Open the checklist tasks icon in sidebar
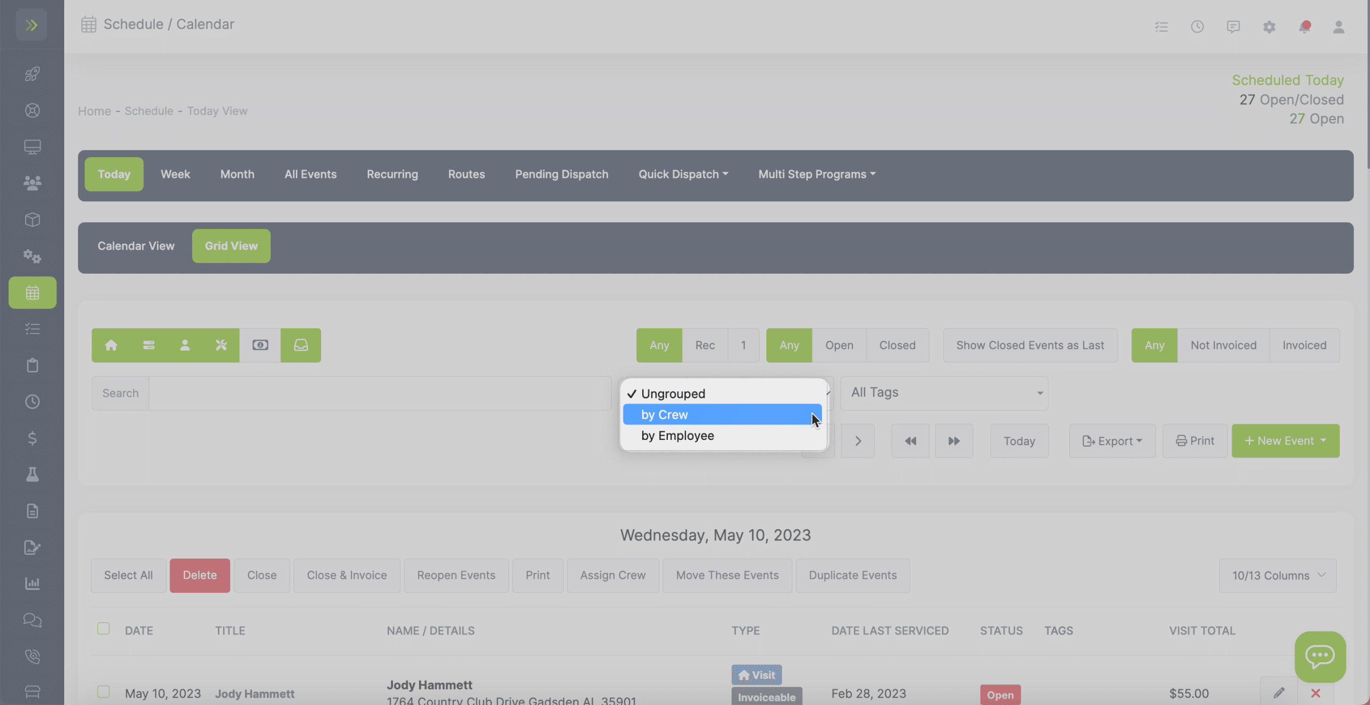Screen dimensions: 1370x705 [32, 329]
